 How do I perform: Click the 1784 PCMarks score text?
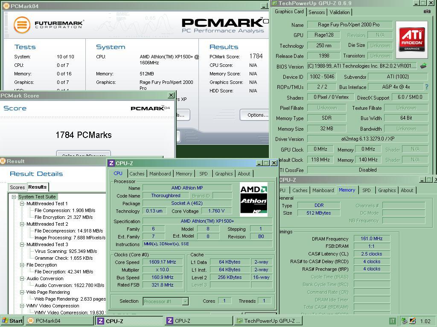(84, 135)
